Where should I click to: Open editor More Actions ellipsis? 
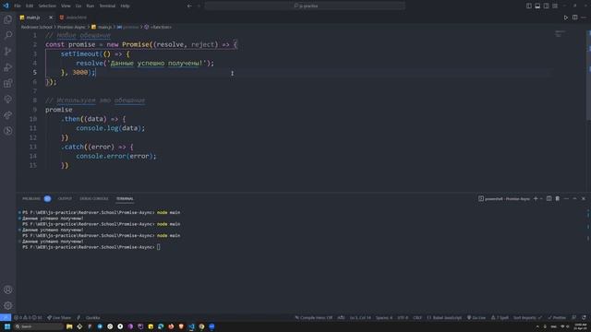pyautogui.click(x=584, y=18)
